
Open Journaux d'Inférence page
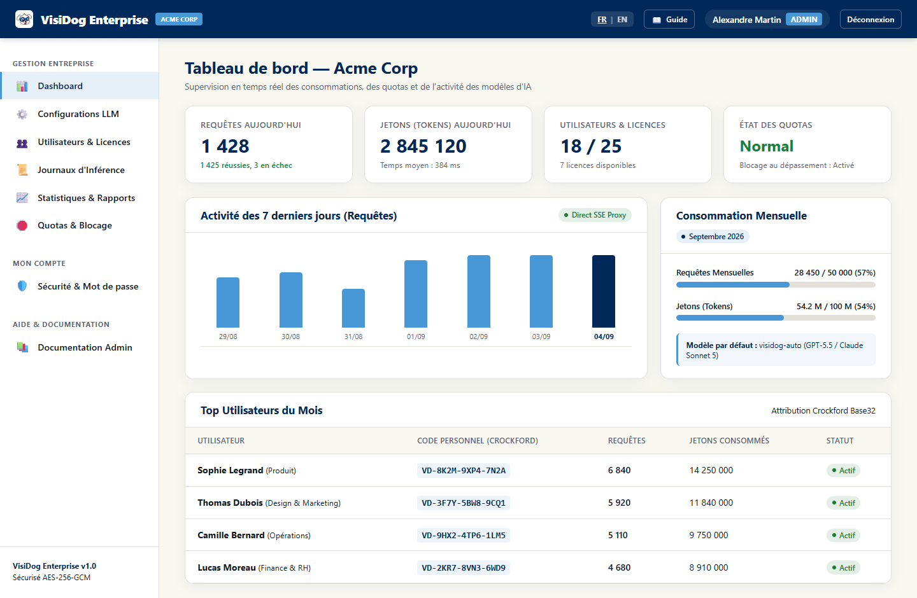pos(80,170)
